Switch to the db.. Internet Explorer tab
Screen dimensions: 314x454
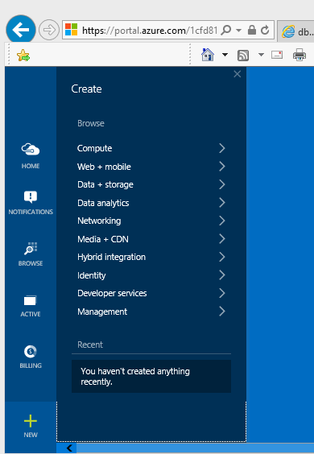pyautogui.click(x=295, y=31)
